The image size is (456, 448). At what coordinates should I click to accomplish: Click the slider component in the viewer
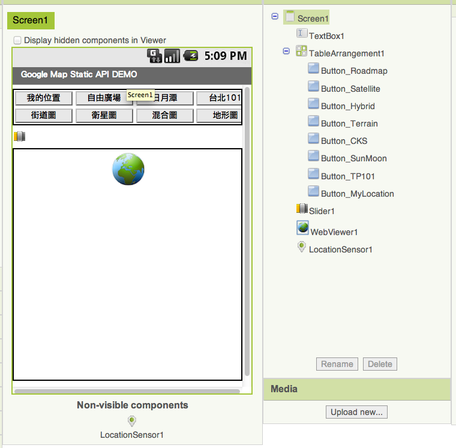coord(19,136)
